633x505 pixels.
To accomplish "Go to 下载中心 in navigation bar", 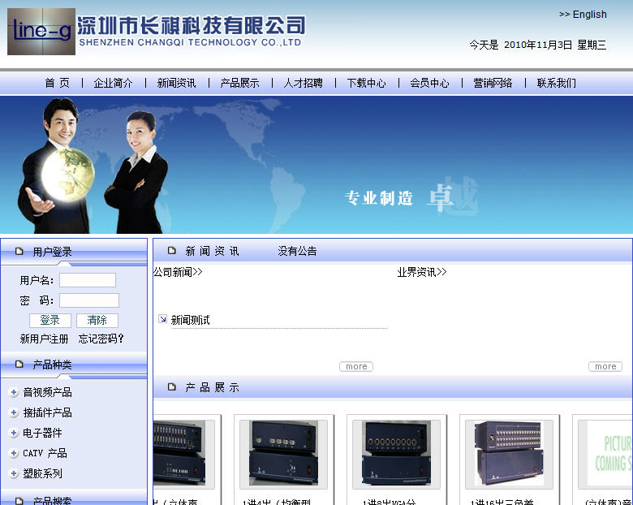I will [x=366, y=83].
